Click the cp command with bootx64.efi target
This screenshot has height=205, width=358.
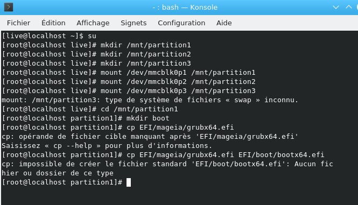[x=163, y=155]
